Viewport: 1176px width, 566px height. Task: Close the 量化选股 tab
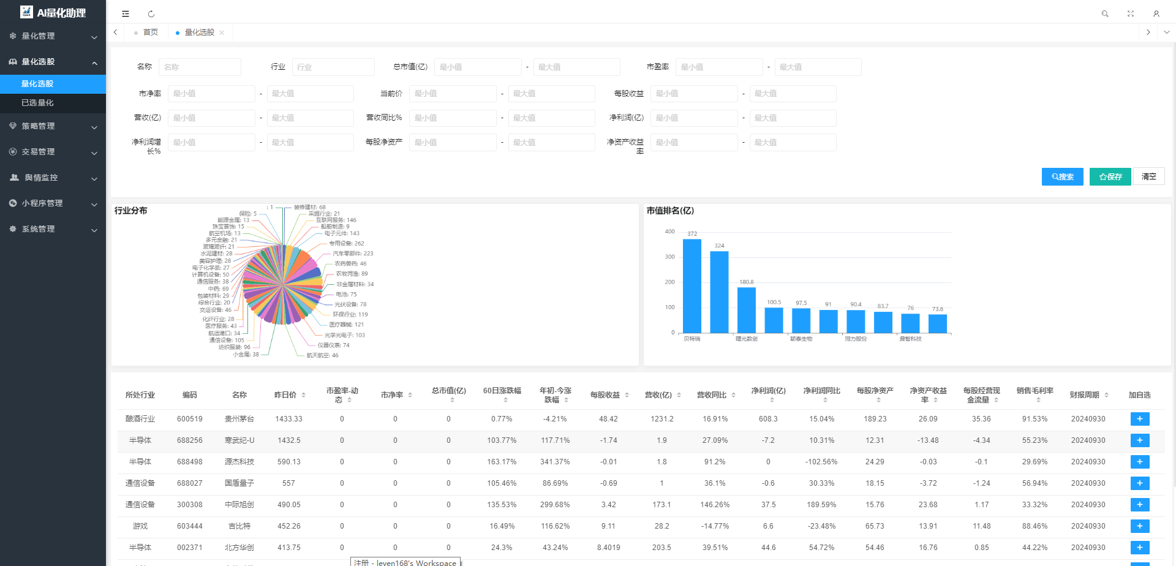(222, 32)
